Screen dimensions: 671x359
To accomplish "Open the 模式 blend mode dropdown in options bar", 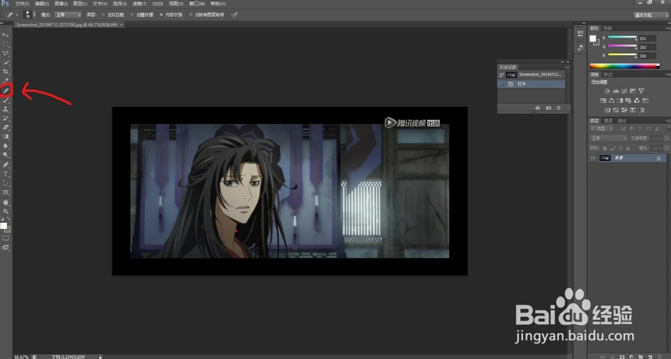I will (x=68, y=15).
